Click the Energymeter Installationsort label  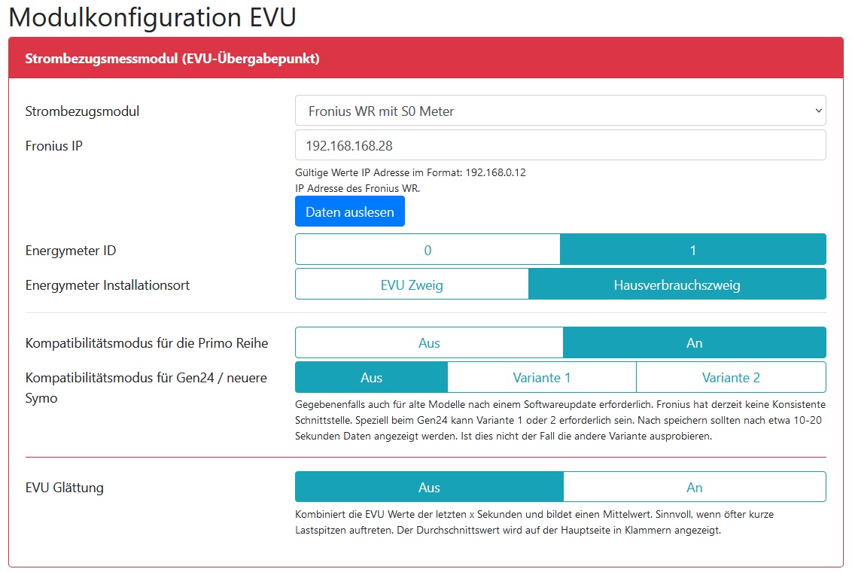(x=108, y=285)
